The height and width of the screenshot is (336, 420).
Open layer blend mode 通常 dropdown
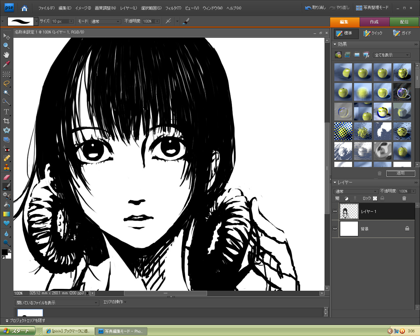click(356, 191)
